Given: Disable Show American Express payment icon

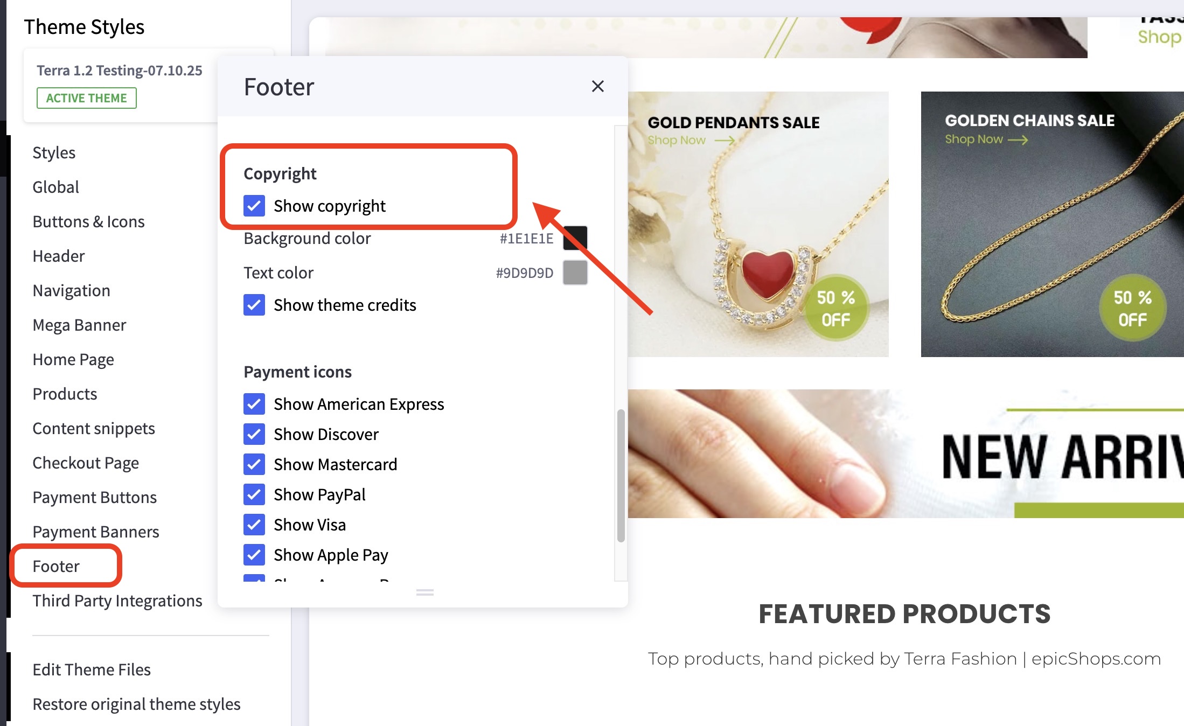Looking at the screenshot, I should [x=254, y=404].
